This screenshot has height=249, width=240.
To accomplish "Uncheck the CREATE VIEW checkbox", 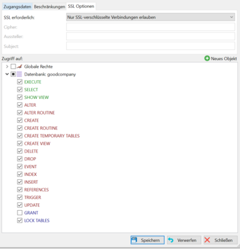I will (x=19, y=144).
